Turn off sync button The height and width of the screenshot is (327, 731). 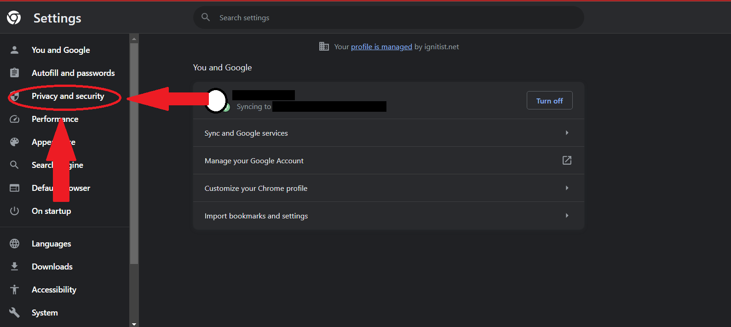click(549, 100)
